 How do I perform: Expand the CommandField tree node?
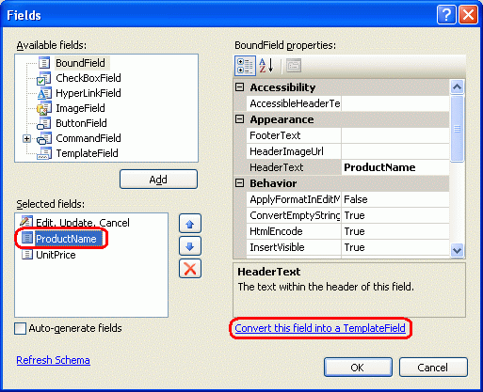(27, 138)
